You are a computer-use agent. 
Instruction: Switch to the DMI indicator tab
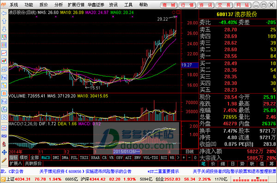click(x=56, y=158)
